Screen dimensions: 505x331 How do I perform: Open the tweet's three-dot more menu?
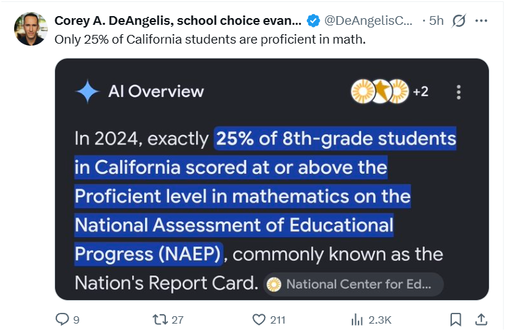[x=481, y=21]
